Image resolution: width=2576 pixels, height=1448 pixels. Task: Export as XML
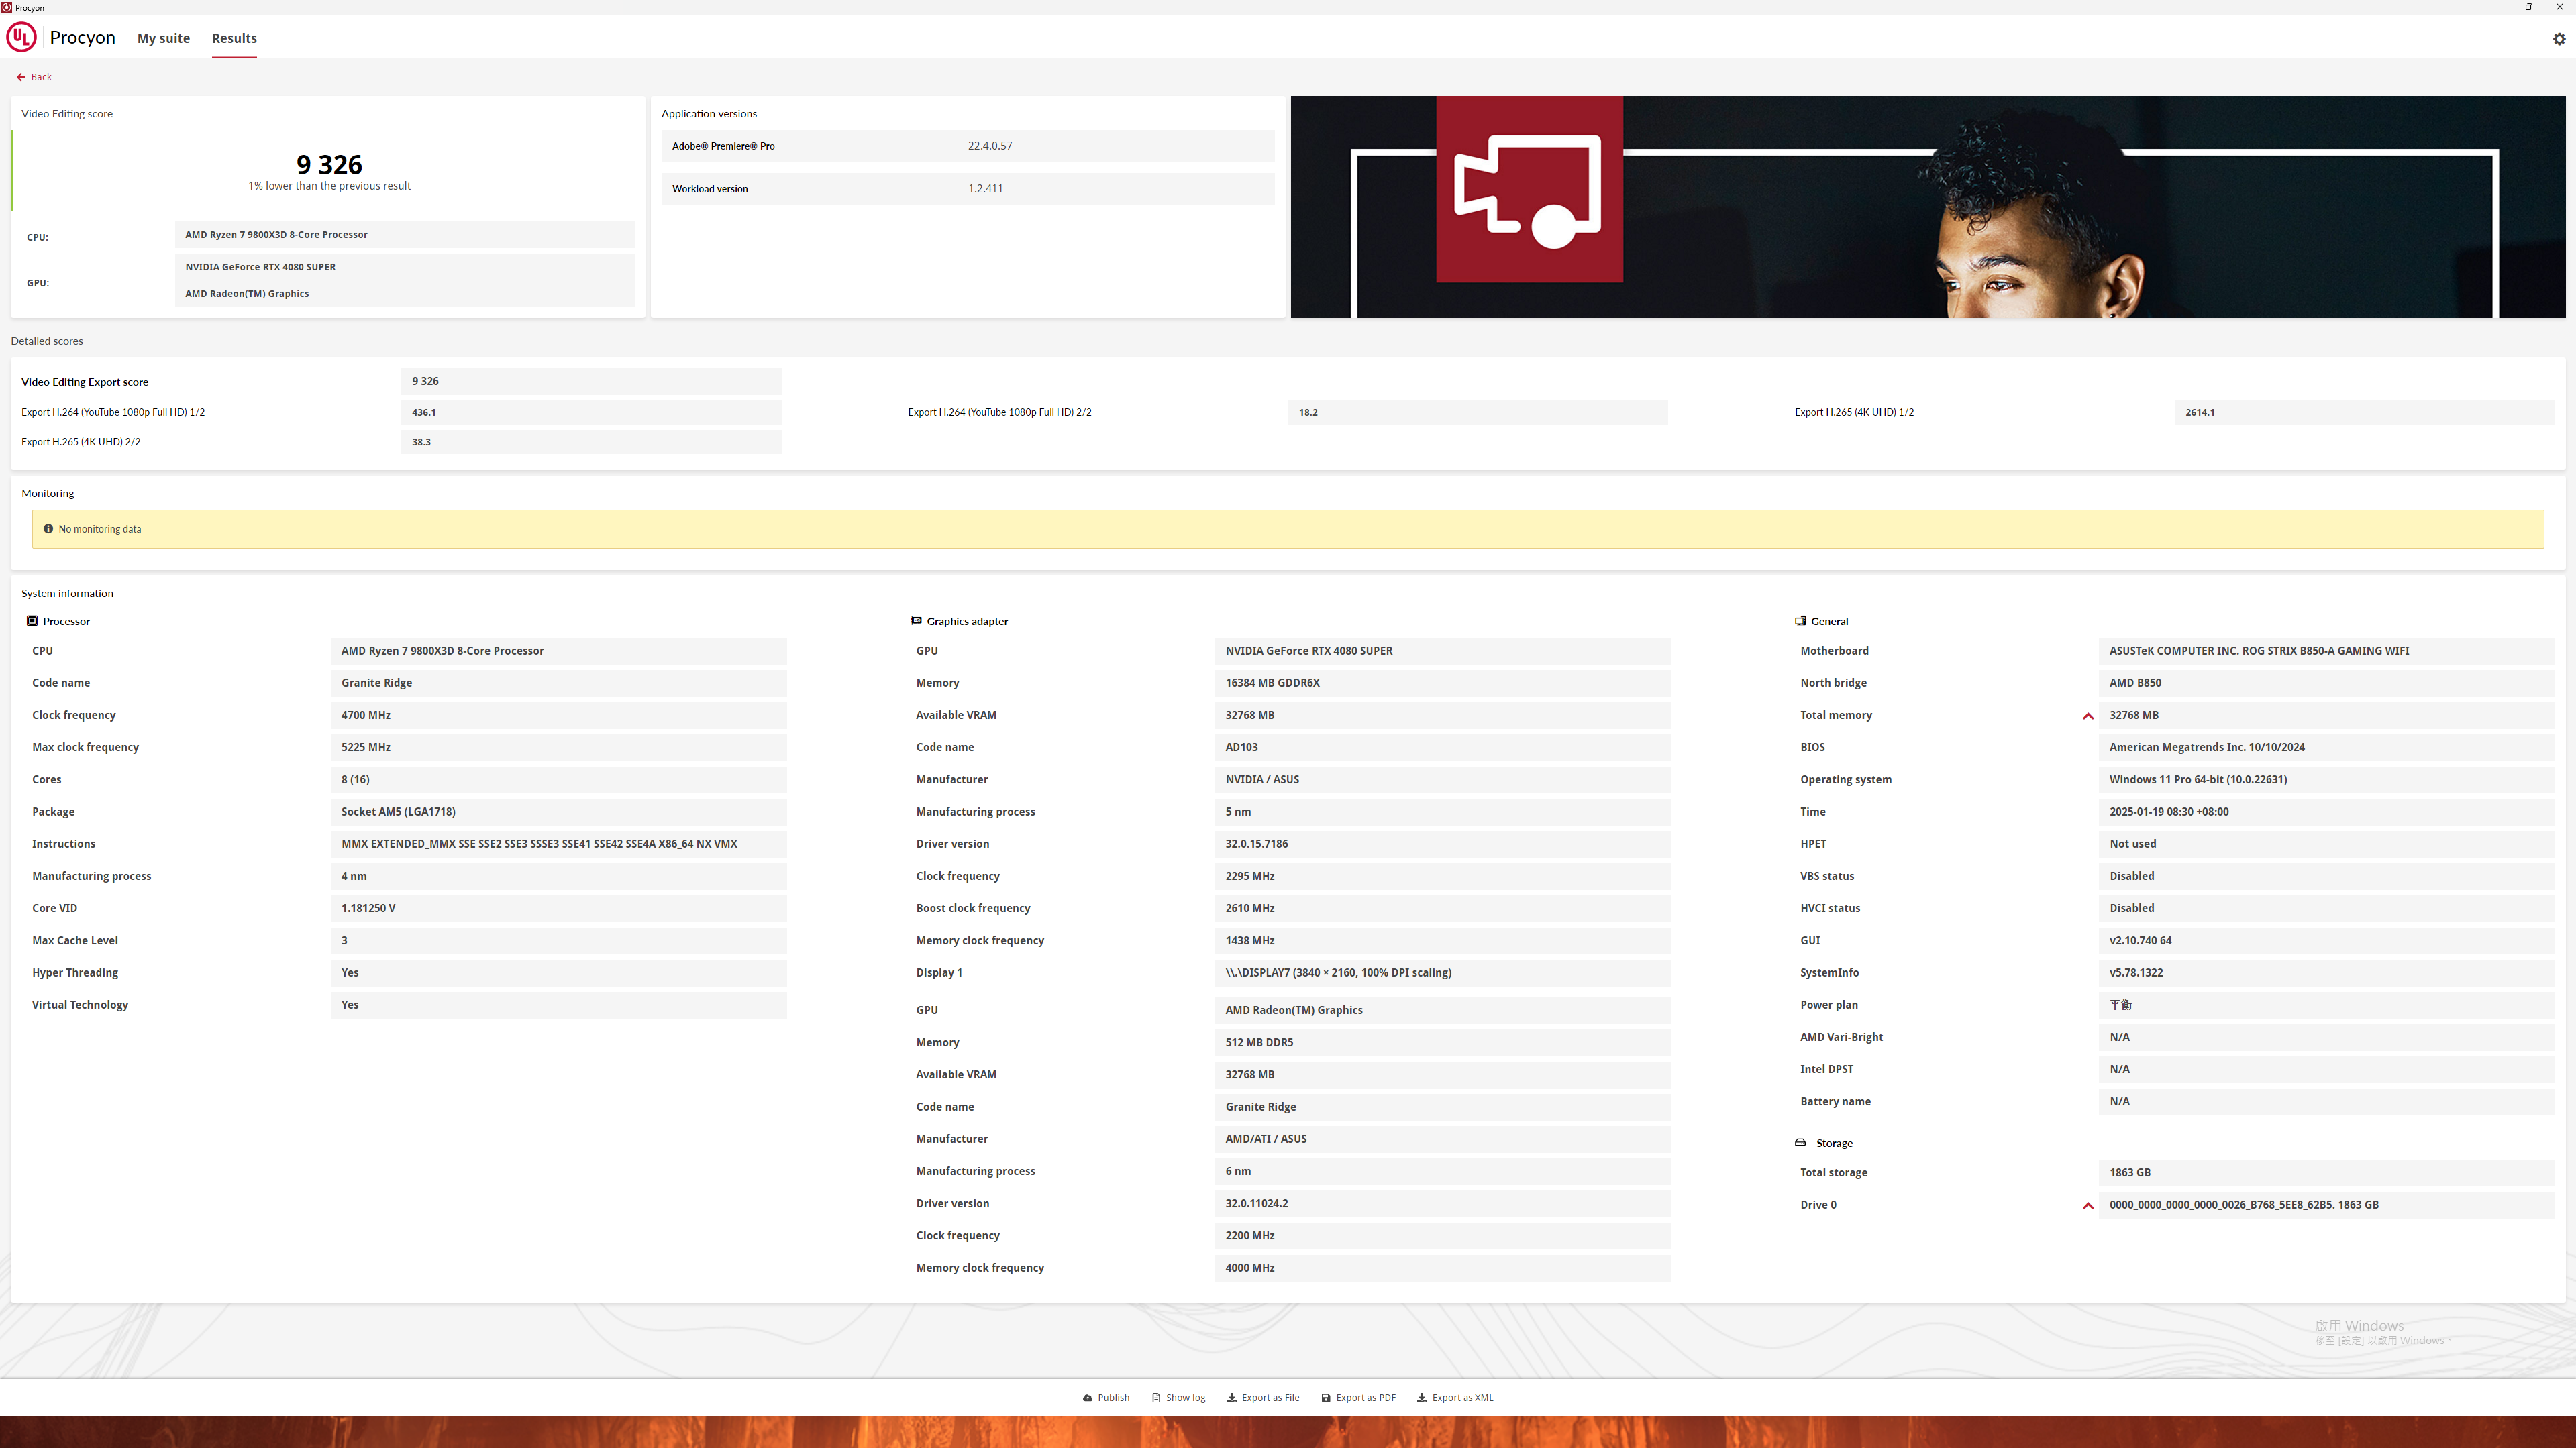pos(1455,1398)
